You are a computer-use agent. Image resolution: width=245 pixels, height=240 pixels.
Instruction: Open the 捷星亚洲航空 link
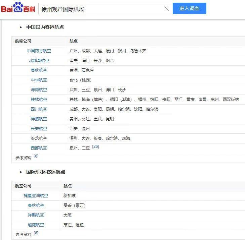(x=36, y=196)
